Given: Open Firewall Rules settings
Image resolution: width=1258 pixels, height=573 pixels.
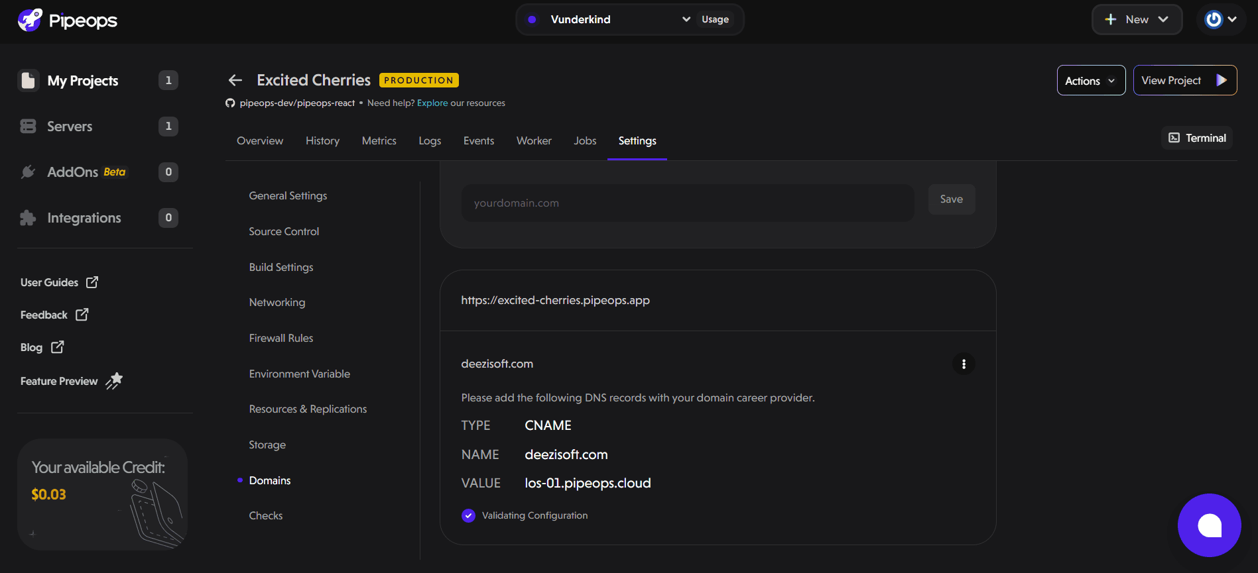Looking at the screenshot, I should click(x=281, y=338).
